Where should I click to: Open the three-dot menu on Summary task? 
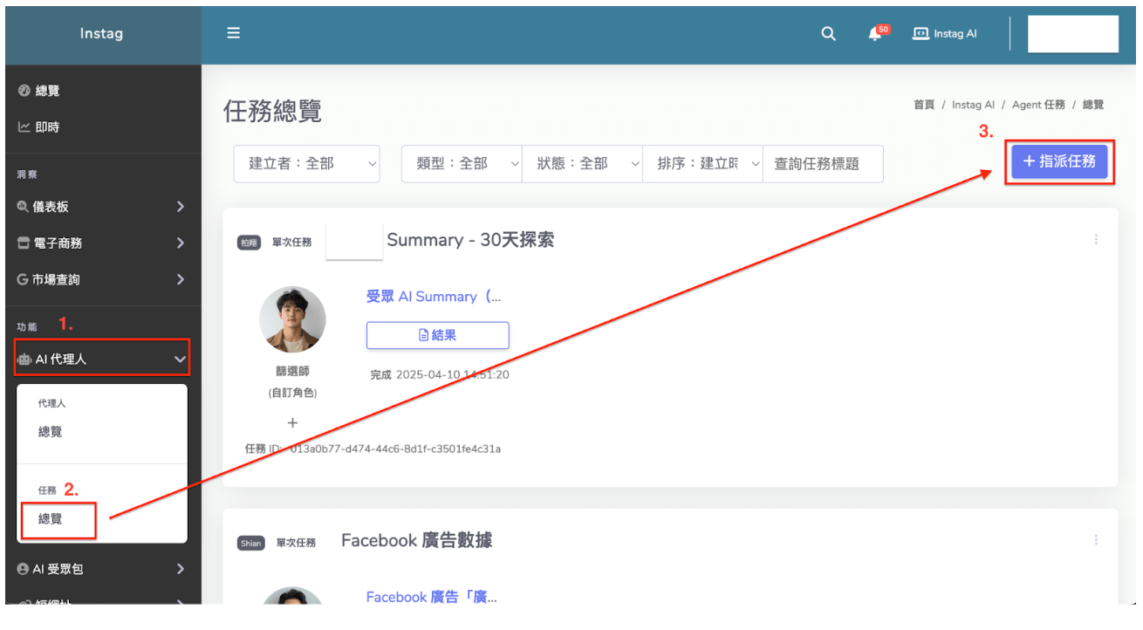[x=1096, y=240]
